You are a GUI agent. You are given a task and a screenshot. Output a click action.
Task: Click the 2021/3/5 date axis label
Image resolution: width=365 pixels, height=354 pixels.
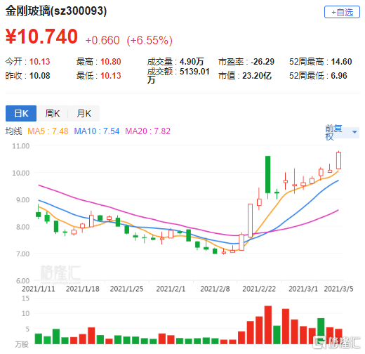tap(338, 289)
